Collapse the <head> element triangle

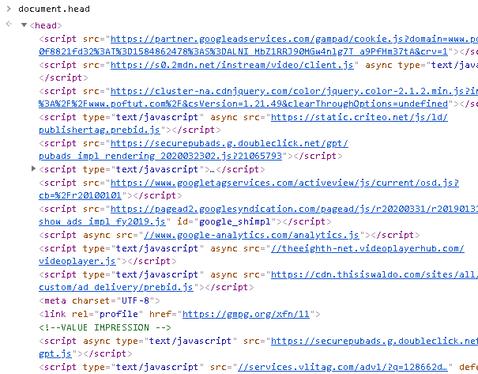click(24, 25)
